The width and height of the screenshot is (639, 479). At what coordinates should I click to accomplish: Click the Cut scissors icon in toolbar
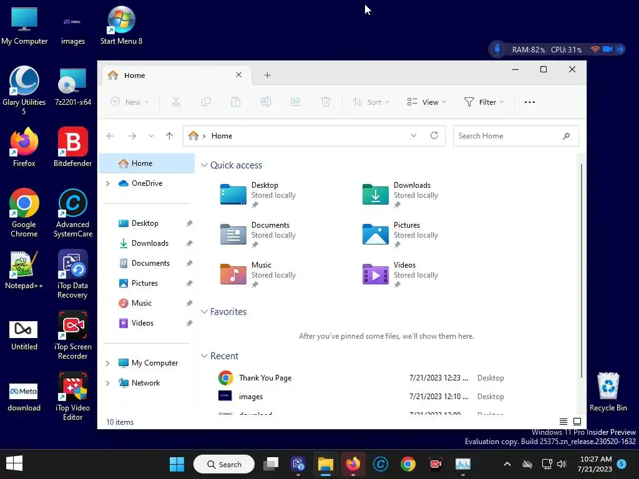coord(175,102)
